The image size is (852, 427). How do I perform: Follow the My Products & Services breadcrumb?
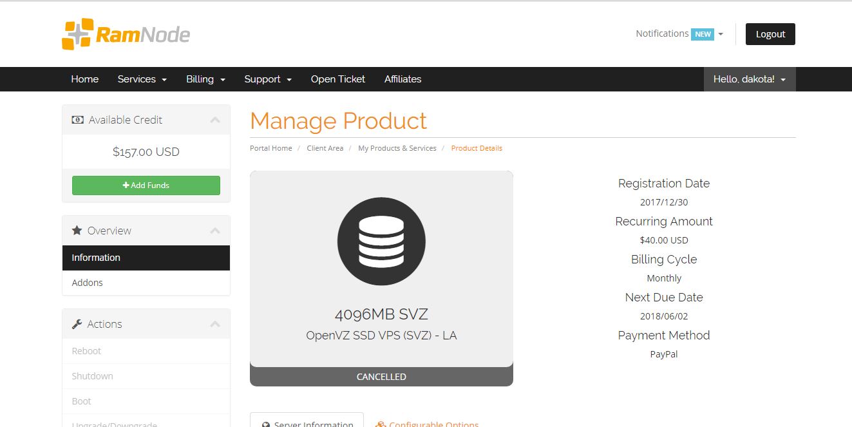[x=397, y=148]
